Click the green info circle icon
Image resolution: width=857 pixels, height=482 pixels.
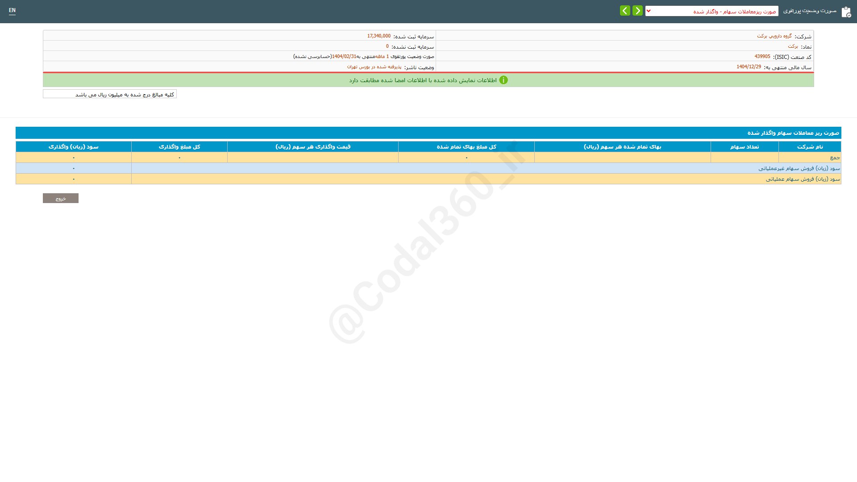503,80
